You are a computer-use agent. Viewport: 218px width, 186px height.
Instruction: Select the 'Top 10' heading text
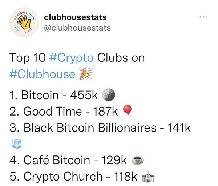28,58
